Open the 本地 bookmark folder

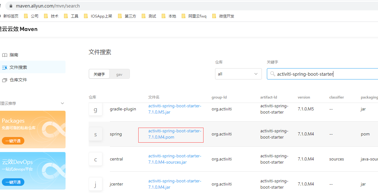[169, 16]
